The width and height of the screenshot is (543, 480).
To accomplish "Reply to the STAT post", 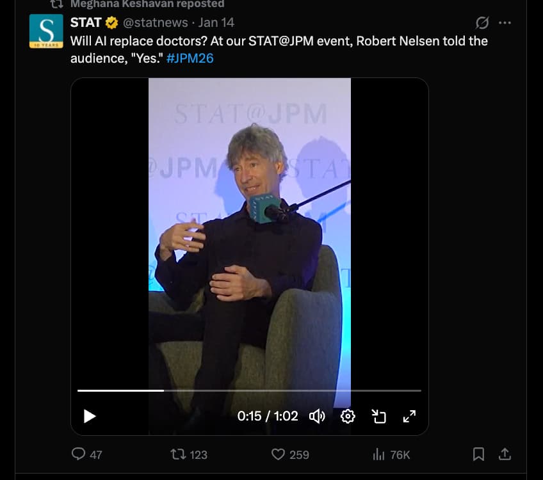I will (x=79, y=454).
